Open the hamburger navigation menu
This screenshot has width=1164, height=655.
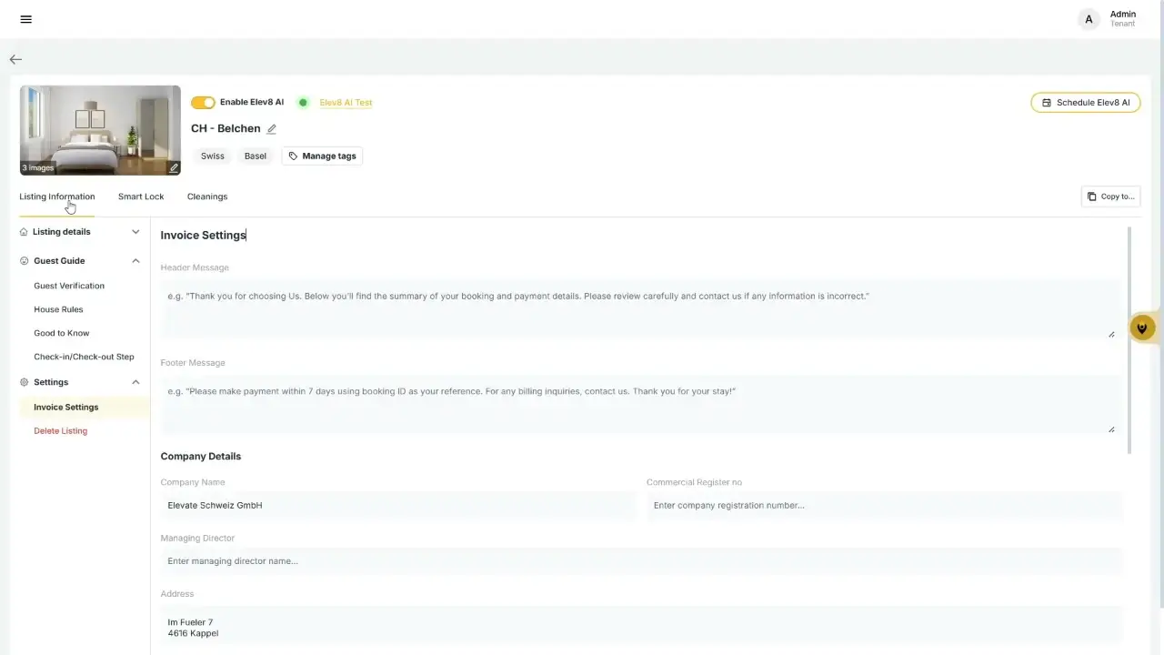click(x=25, y=19)
